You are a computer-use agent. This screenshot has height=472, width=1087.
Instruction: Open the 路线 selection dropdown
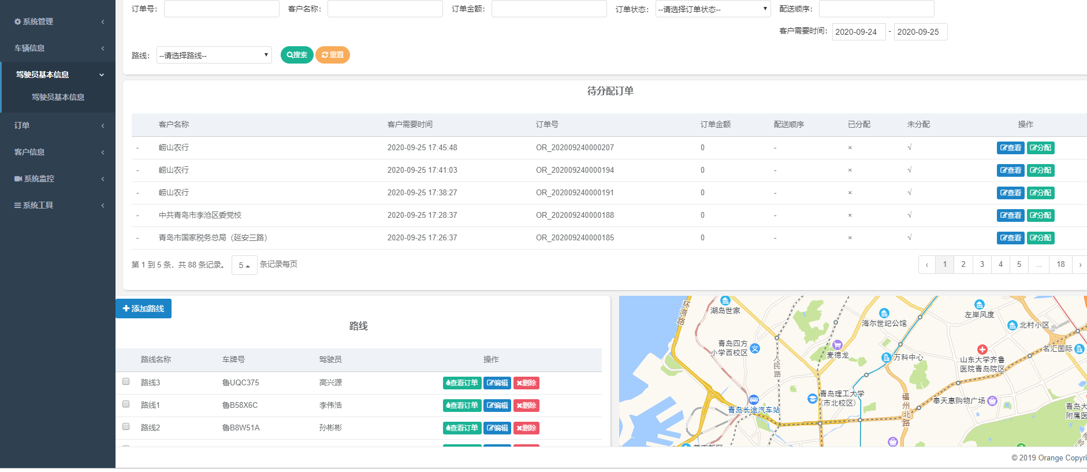214,55
